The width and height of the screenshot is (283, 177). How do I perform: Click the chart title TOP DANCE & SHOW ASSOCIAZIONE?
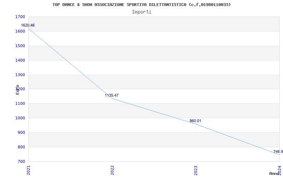pos(141,5)
